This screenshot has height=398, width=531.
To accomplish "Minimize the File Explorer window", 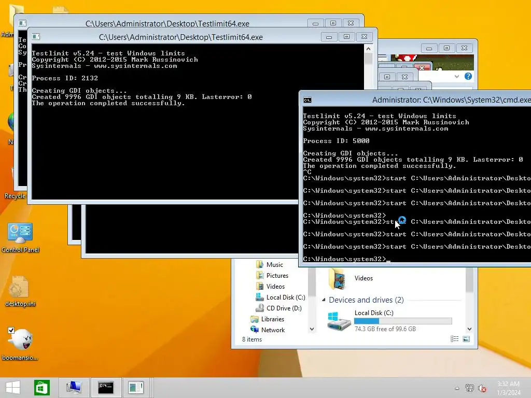I will pos(429,48).
